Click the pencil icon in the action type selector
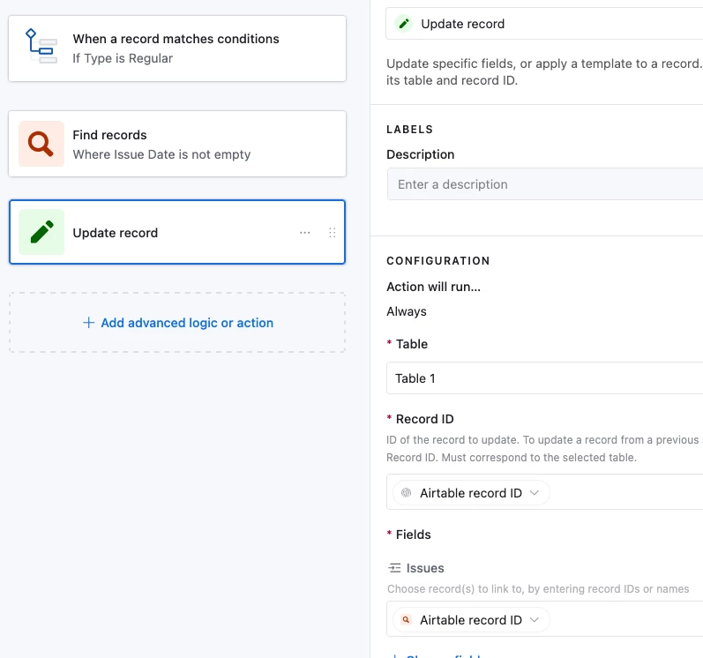This screenshot has width=703, height=658. (405, 24)
